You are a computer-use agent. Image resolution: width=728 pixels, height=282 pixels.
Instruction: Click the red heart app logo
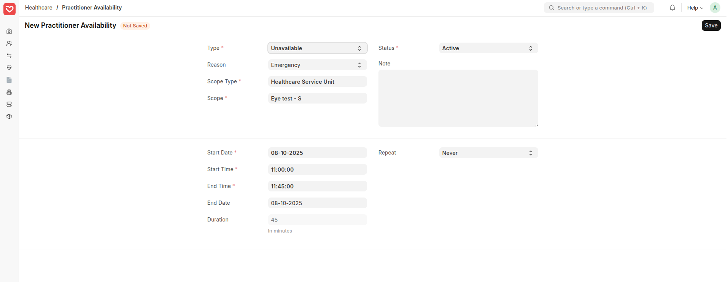(10, 9)
